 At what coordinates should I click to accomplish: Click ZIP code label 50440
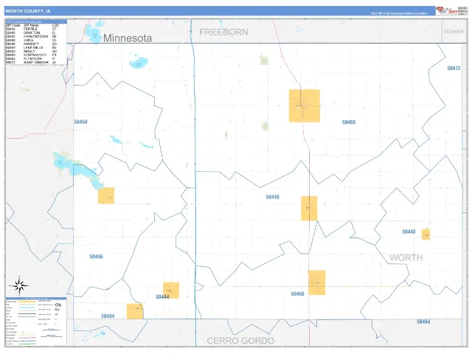(409, 232)
